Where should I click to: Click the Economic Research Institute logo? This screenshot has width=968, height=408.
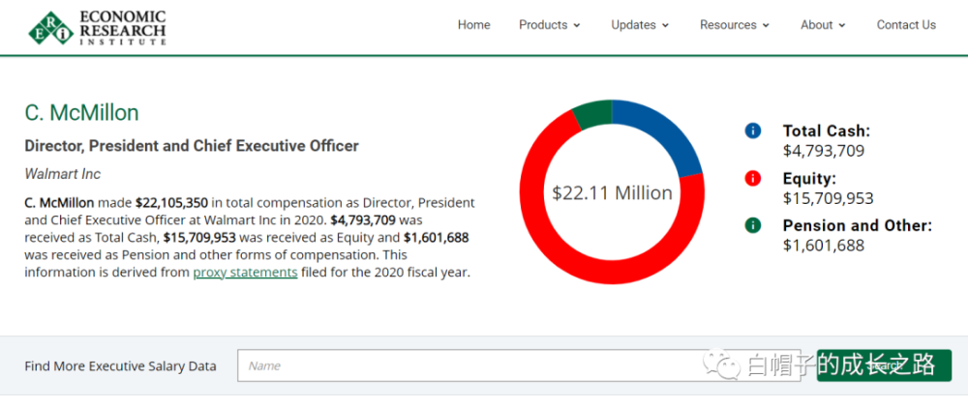click(98, 27)
